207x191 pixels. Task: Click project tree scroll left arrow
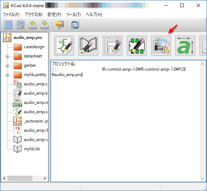(x=4, y=178)
